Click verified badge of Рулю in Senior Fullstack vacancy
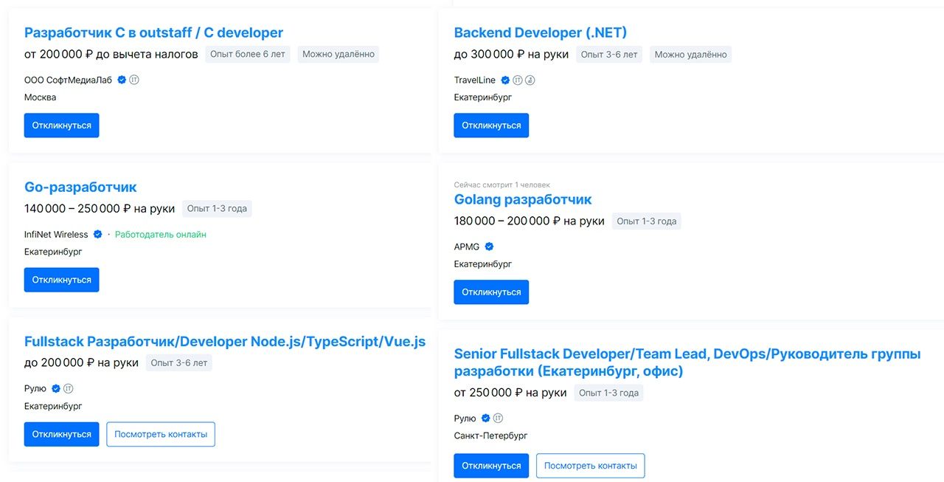 (485, 418)
